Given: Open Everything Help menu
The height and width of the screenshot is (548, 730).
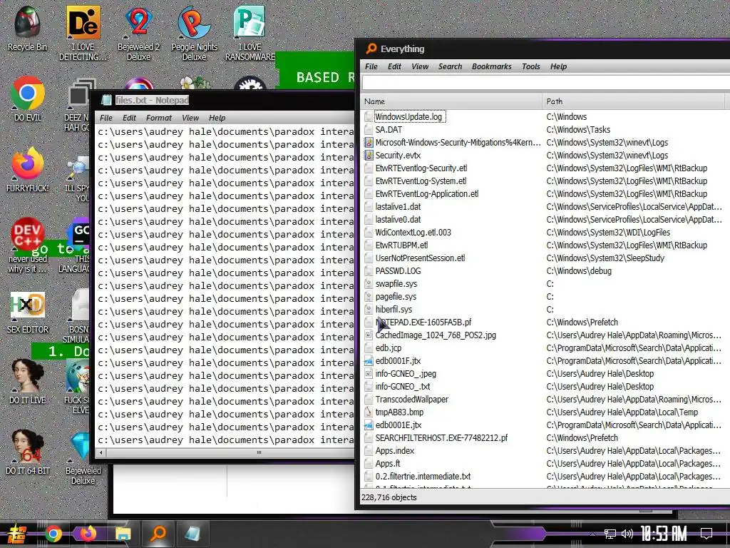Looking at the screenshot, I should point(558,66).
